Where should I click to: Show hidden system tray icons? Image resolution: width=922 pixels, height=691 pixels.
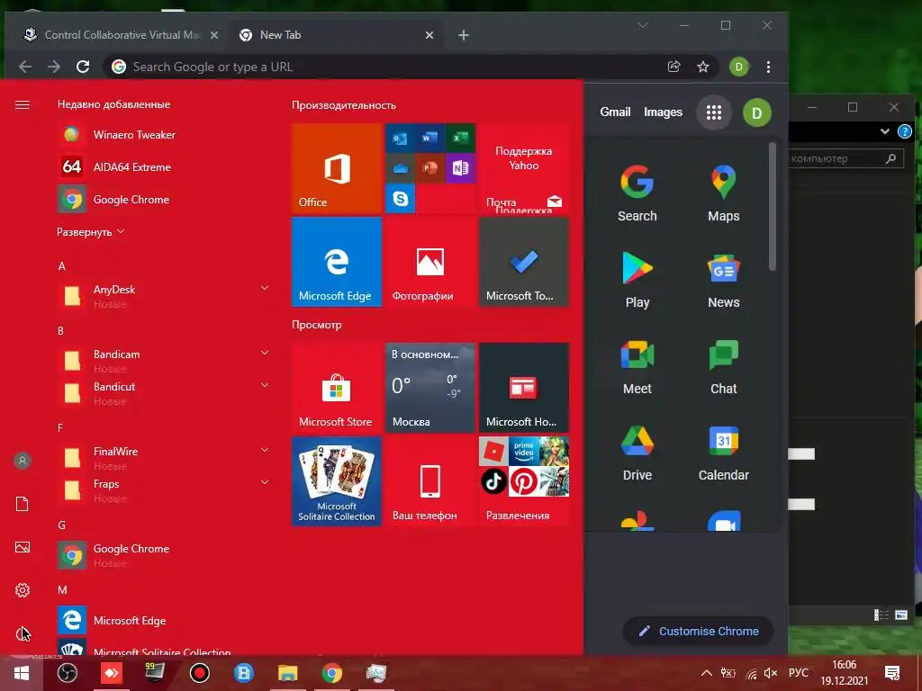click(707, 673)
